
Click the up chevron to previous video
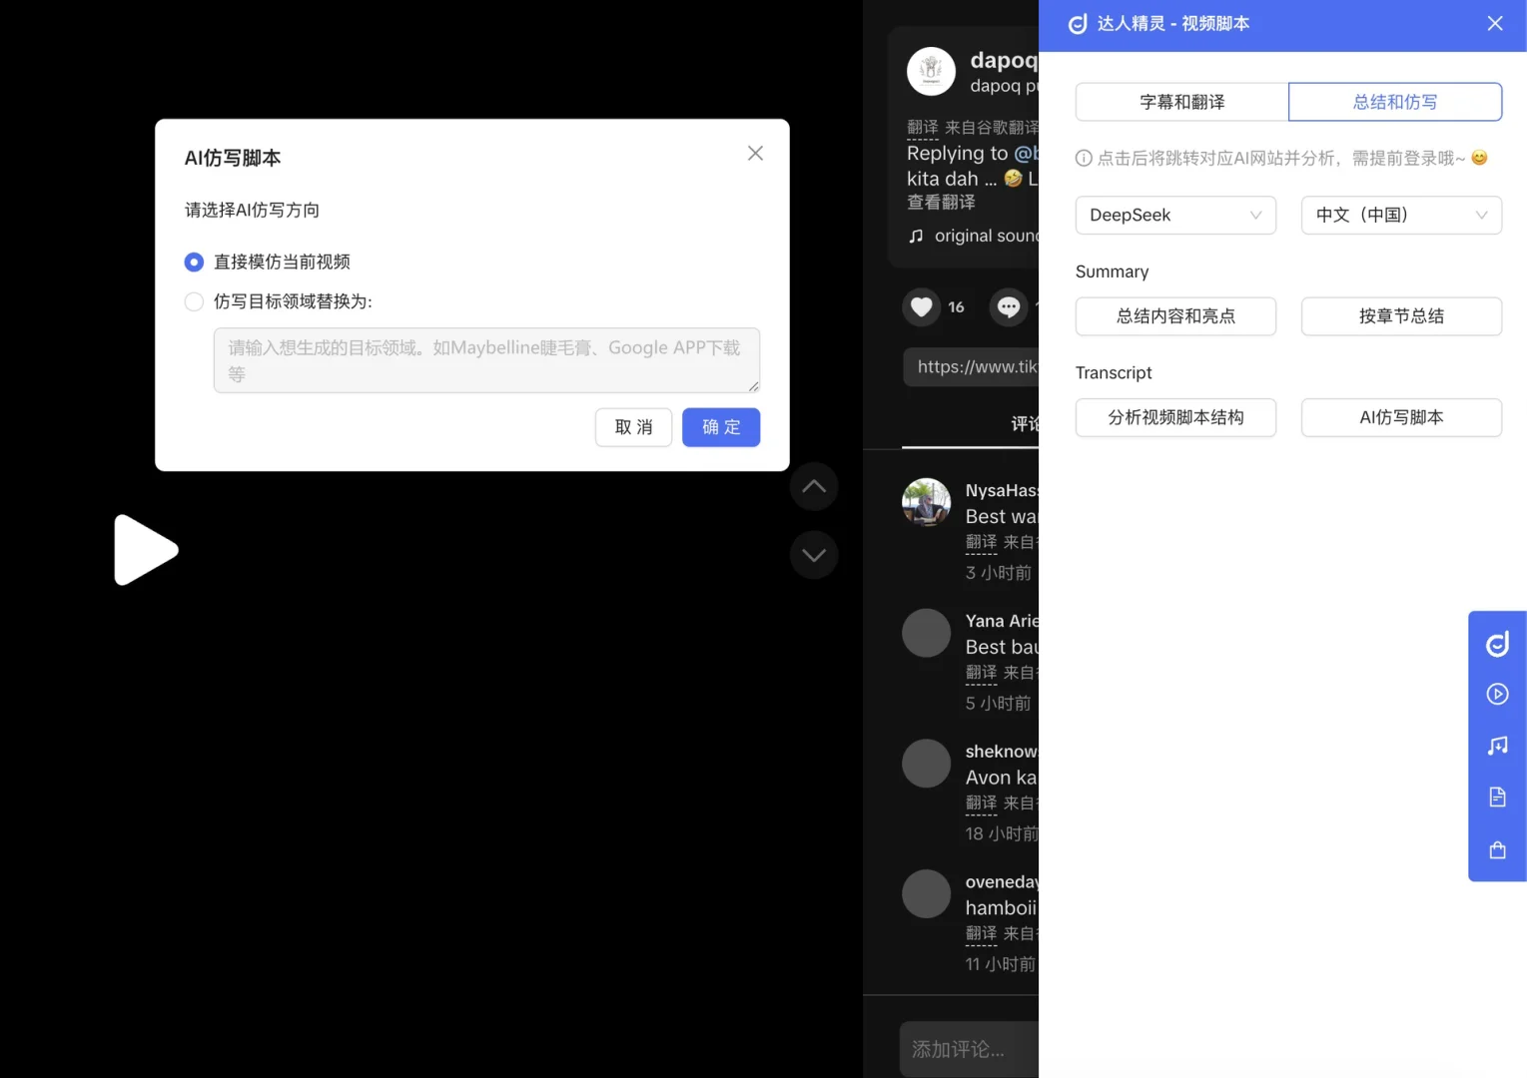[x=814, y=486]
